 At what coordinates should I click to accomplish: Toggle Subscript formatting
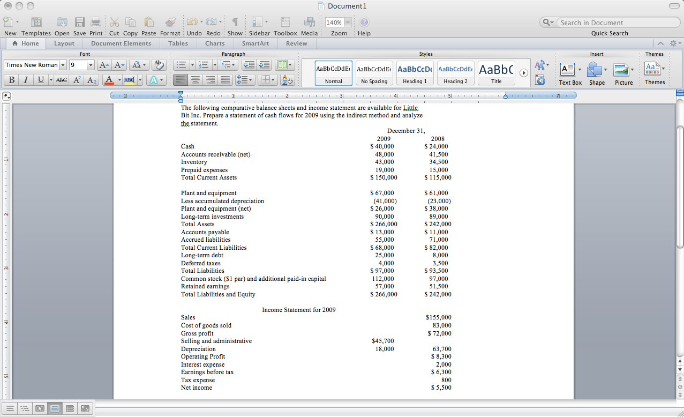pos(92,80)
